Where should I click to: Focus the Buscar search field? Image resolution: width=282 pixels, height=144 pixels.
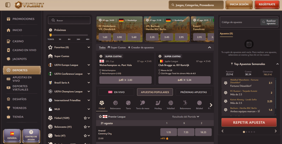click(x=69, y=20)
